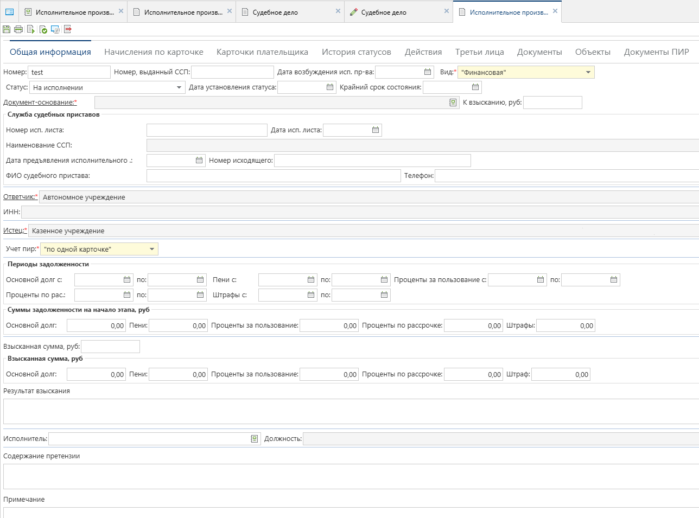The height and width of the screenshot is (518, 699).
Task: Expand the Статус dropdown На исполнении
Action: point(179,87)
